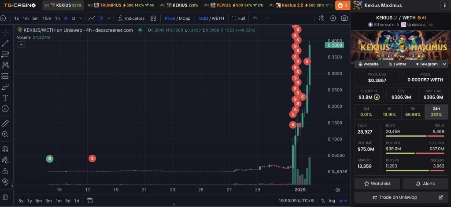This screenshot has height=207, width=451.
Task: Open the orange fire trending button
Action: click(343, 5)
